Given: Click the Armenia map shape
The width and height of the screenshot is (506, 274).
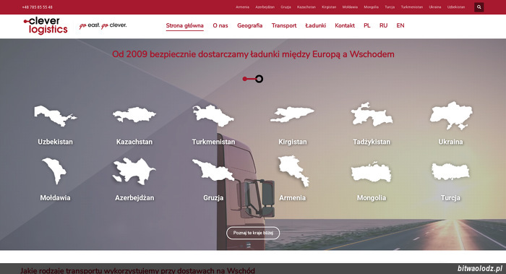Looking at the screenshot, I should click(x=293, y=171).
